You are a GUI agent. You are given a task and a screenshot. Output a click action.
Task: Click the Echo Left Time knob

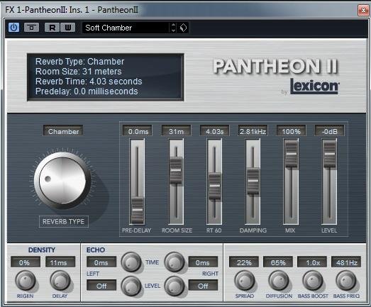(x=131, y=262)
